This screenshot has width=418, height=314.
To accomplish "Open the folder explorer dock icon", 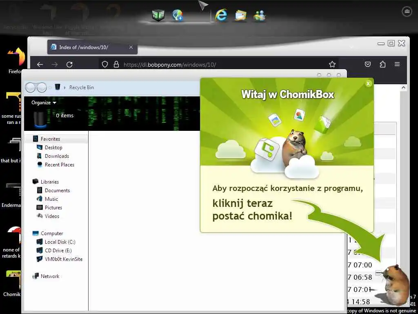I will coord(240,15).
